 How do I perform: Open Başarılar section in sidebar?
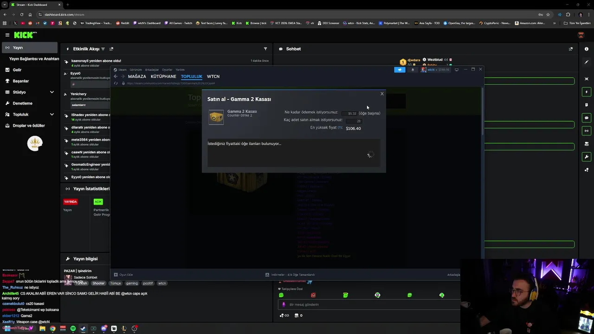click(21, 81)
